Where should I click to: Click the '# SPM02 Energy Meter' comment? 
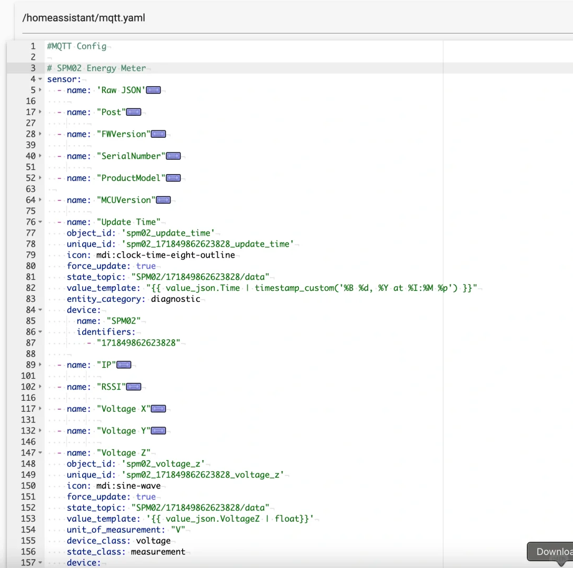[x=96, y=68]
